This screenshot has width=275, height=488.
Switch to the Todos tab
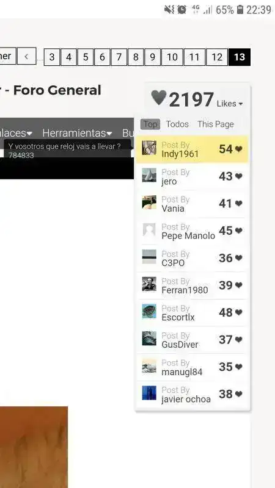pos(177,124)
